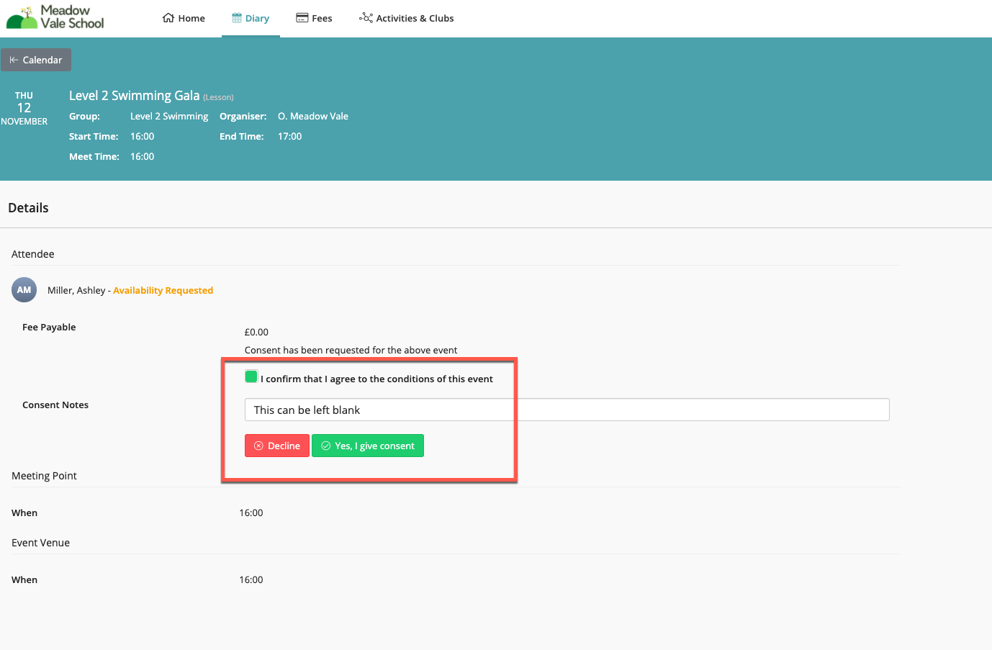This screenshot has width=992, height=650.
Task: Click the Activities & Clubs network icon
Action: (366, 18)
